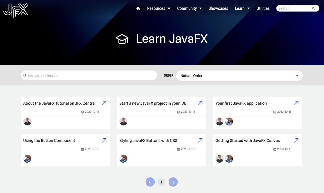Viewport: 324px width, 193px height.
Task: Open the Utilities page
Action: coord(263,8)
